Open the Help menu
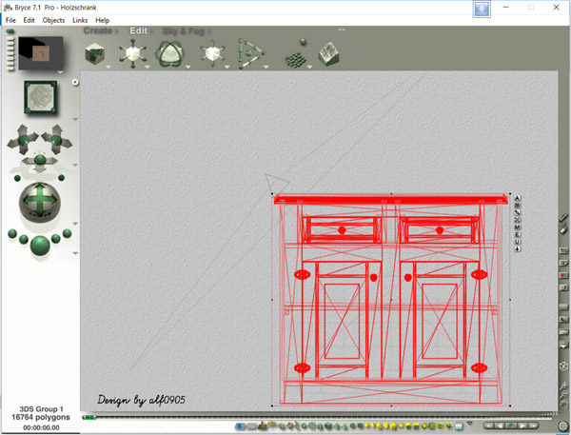Screen dimensions: 571x435 tap(103, 20)
